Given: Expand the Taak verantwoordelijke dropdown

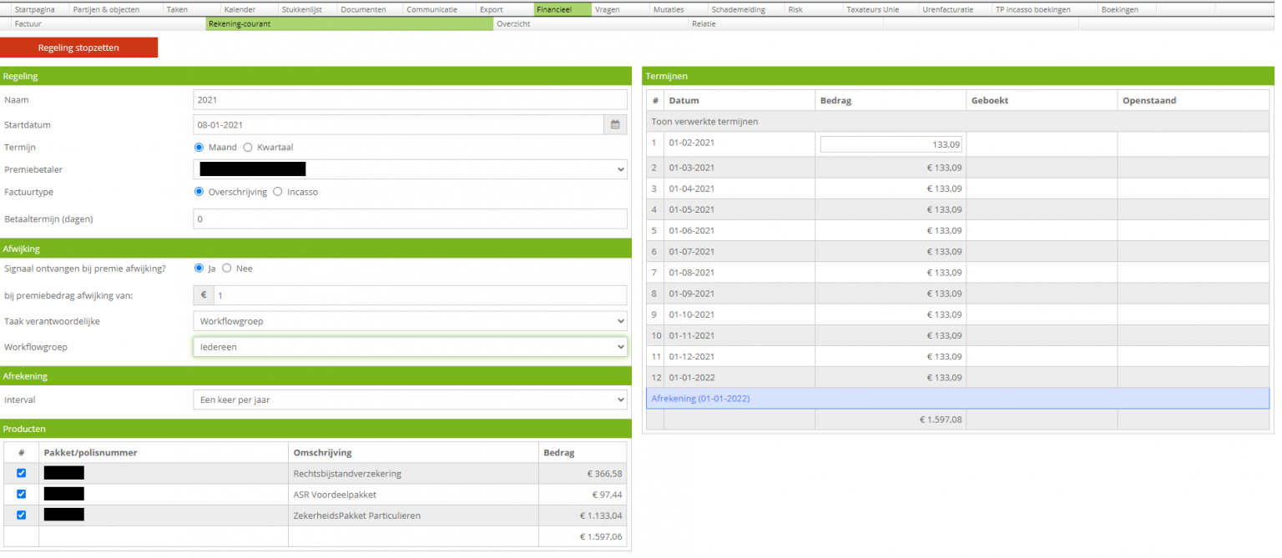Looking at the screenshot, I should point(410,321).
